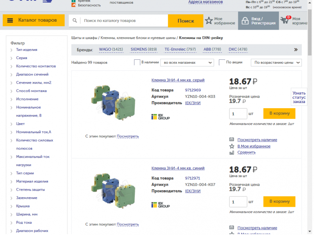This screenshot has height=235, width=314.
Task: Click star icon beside 'В Мое избранное'
Action: coord(232,146)
